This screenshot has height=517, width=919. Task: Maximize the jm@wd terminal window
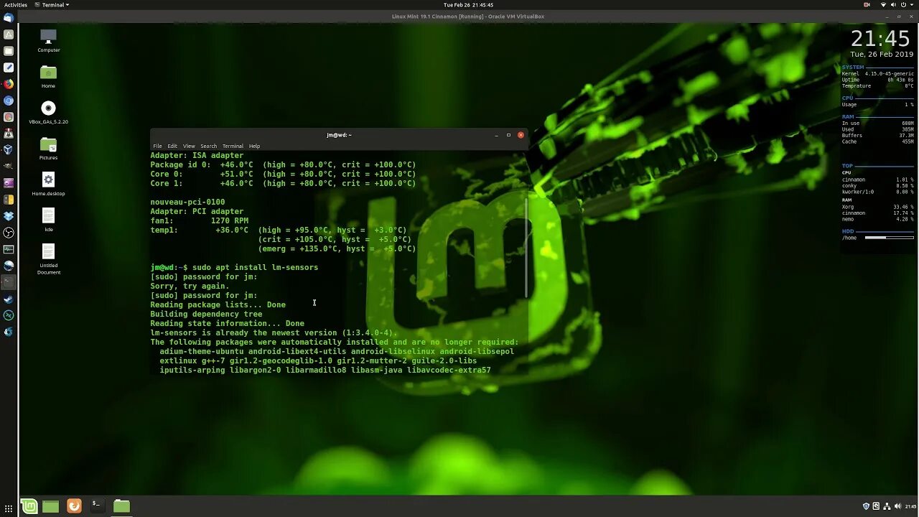508,135
